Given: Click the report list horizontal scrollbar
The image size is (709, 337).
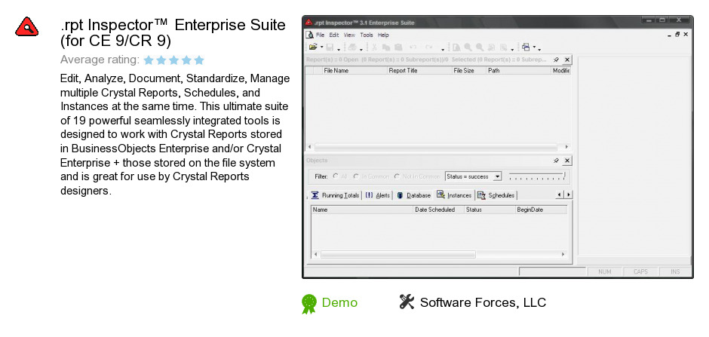Looking at the screenshot, I should coord(435,147).
